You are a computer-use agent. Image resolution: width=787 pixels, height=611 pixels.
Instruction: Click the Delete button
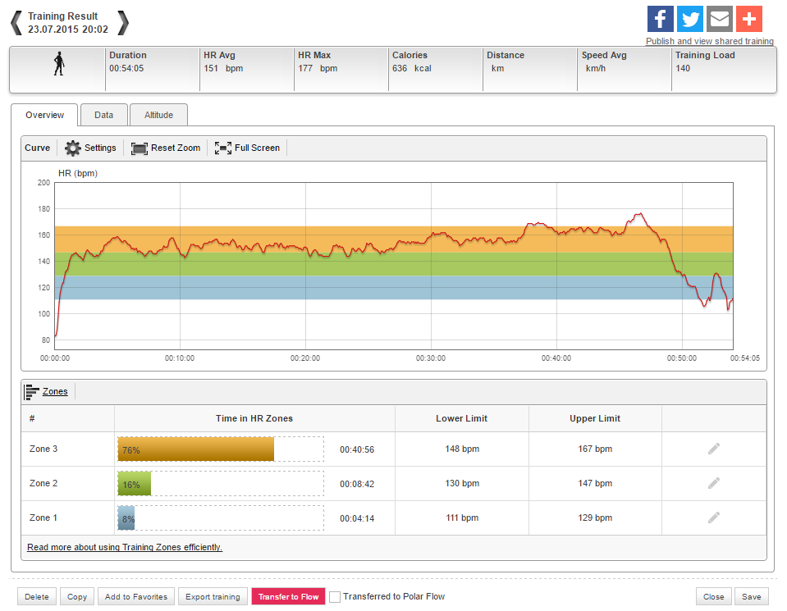[37, 596]
